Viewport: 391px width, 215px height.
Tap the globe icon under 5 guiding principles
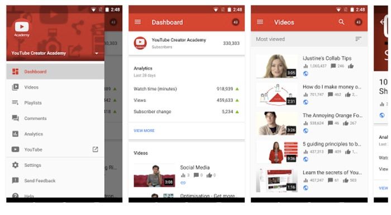pyautogui.click(x=306, y=159)
